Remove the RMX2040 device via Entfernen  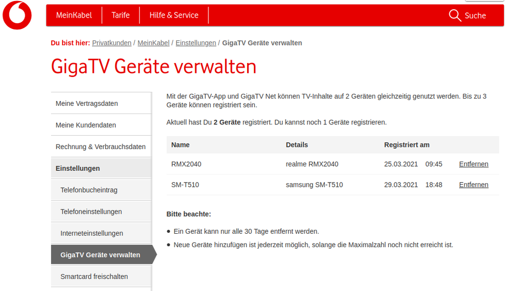click(x=474, y=164)
